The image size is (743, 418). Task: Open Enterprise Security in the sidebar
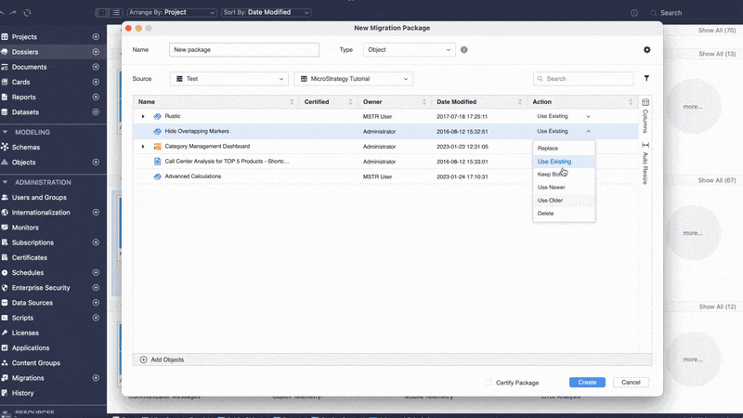(x=40, y=288)
